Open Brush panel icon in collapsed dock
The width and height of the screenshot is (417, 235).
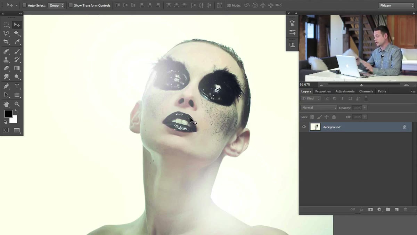(x=292, y=32)
